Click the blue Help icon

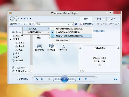tap(76, 24)
